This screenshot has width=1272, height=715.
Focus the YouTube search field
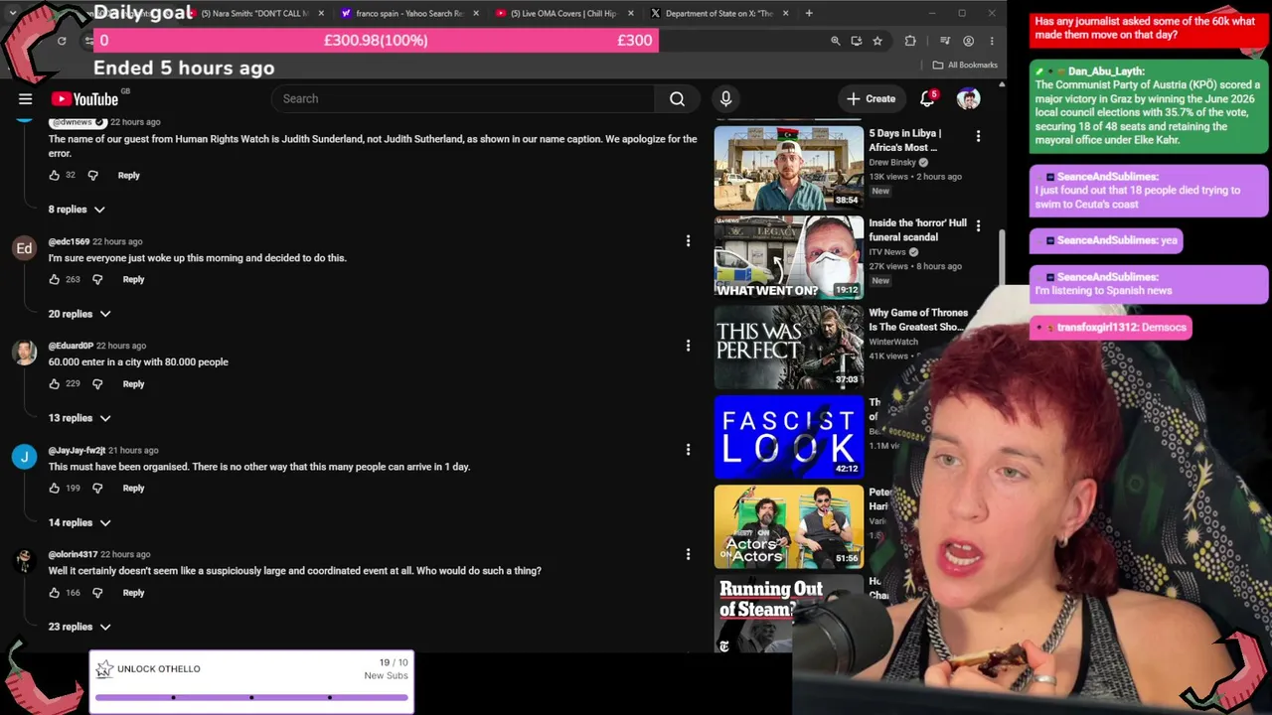[463, 98]
